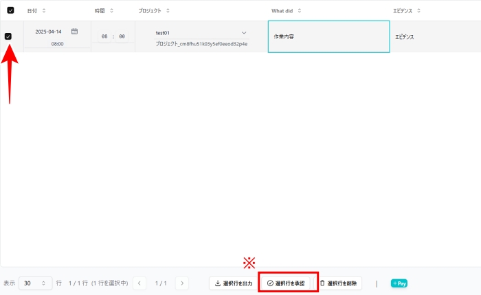Viewport: 481px width, 295px height.
Task: Uncheck the checkbox for the 2025-04-14 row
Action: (8, 36)
